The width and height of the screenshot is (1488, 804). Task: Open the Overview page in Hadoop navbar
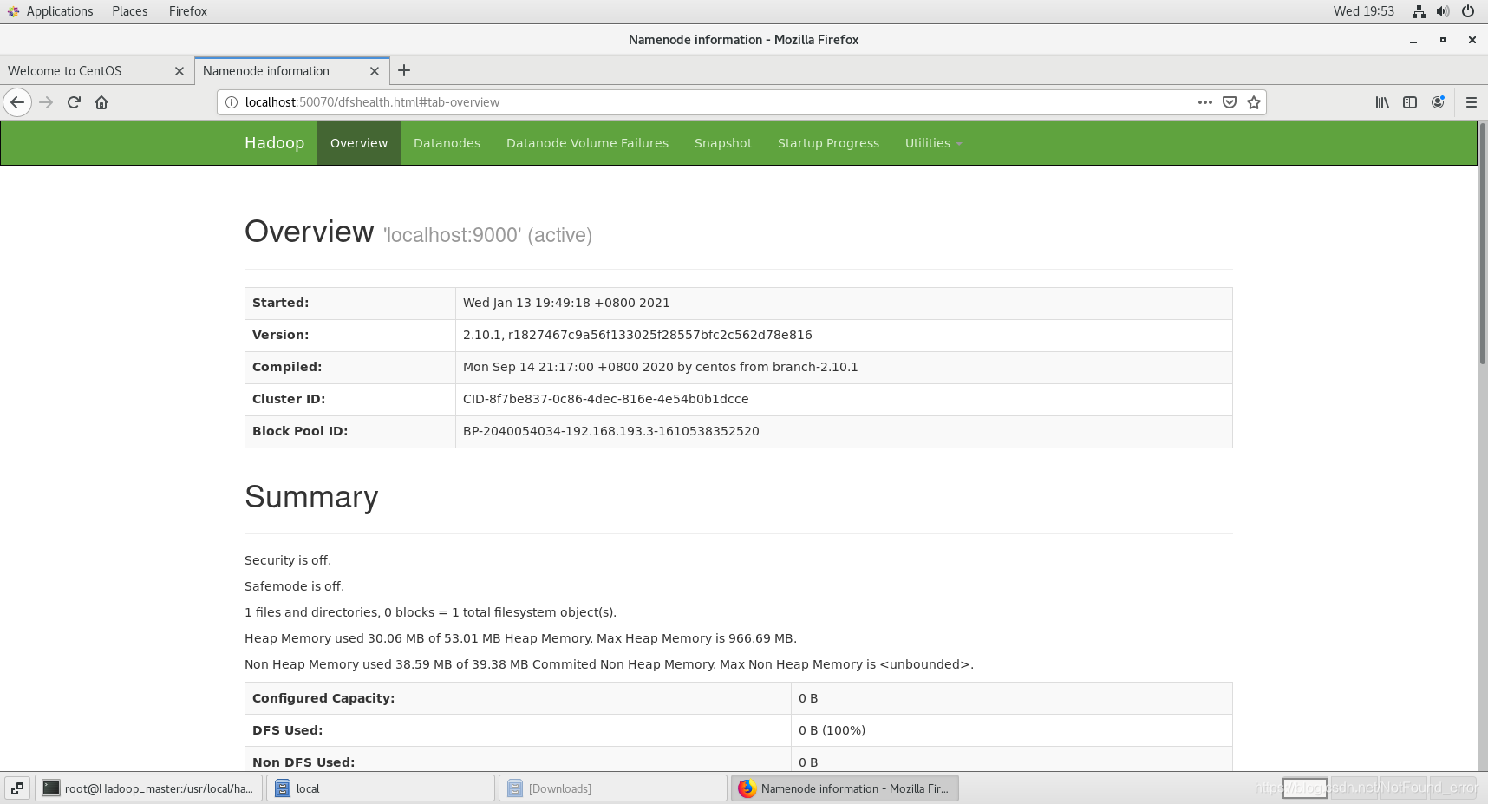coord(359,143)
